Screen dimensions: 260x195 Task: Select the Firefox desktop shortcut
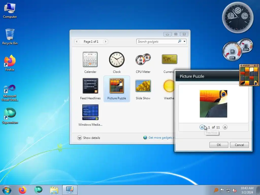click(x=10, y=63)
